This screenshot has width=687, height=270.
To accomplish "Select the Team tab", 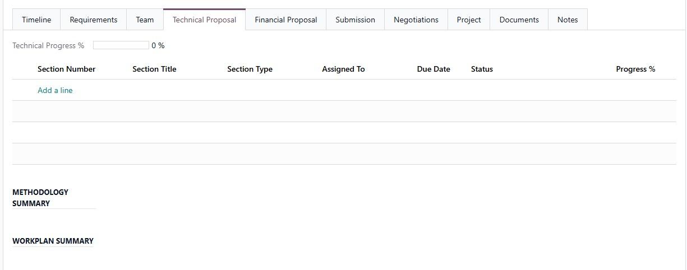I will (x=145, y=20).
